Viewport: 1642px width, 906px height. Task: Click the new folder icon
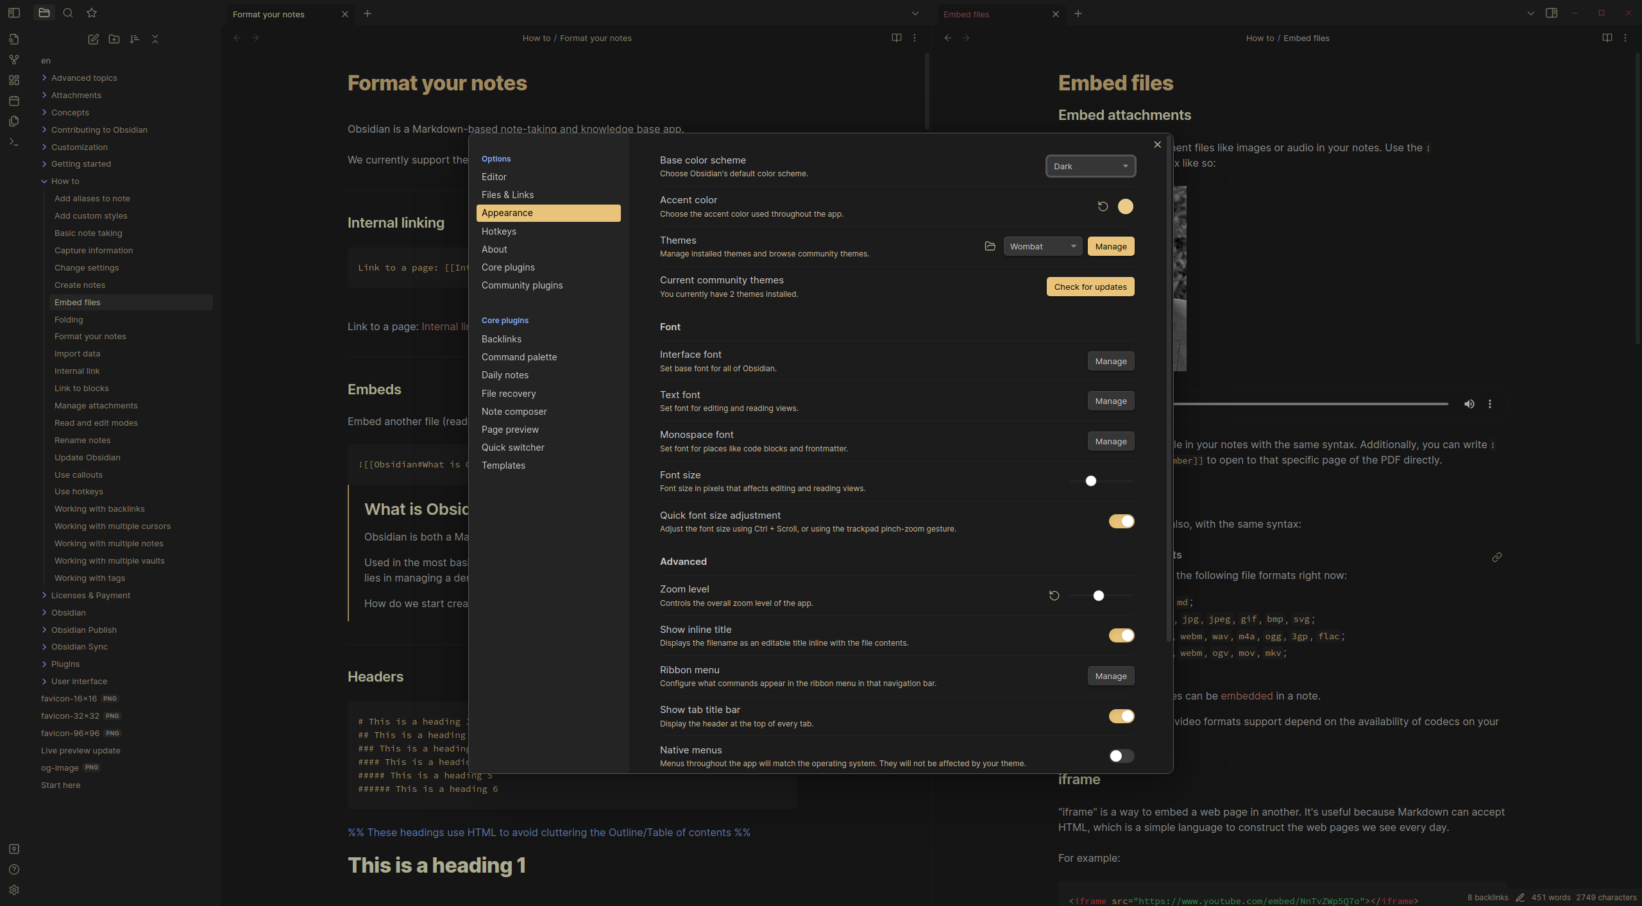pos(114,39)
